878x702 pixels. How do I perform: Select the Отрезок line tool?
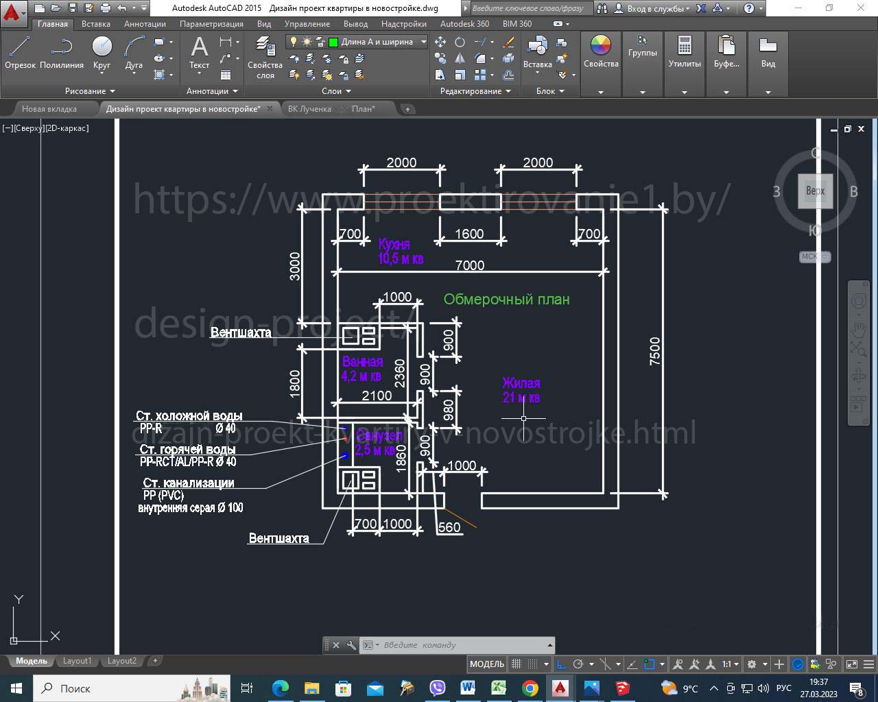pyautogui.click(x=20, y=52)
